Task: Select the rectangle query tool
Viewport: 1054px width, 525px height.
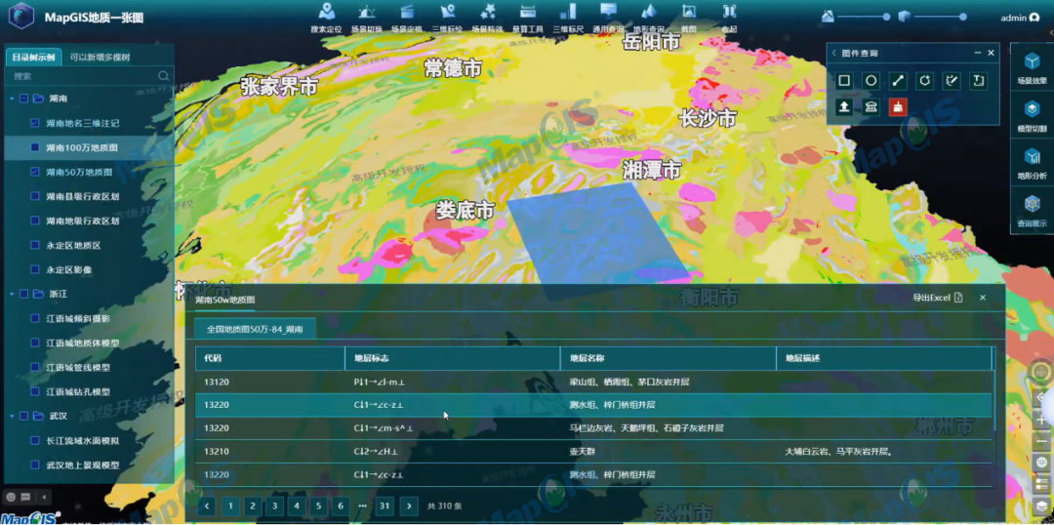Action: click(844, 81)
